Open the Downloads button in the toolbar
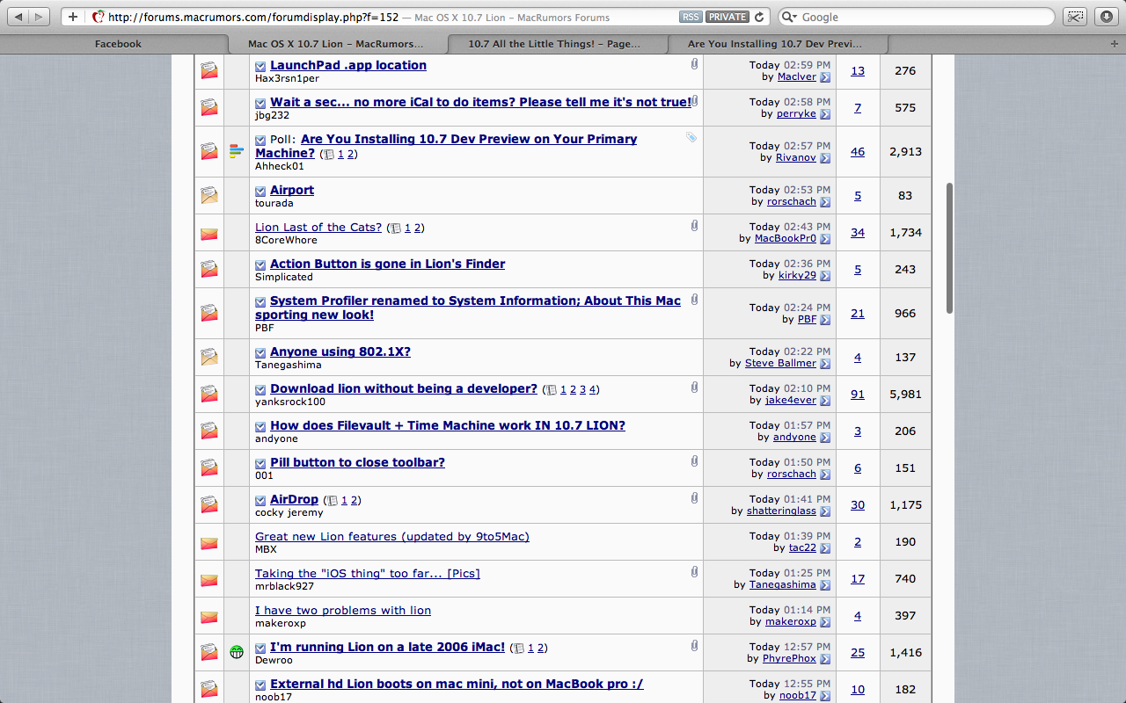This screenshot has height=703, width=1126. 1106,17
